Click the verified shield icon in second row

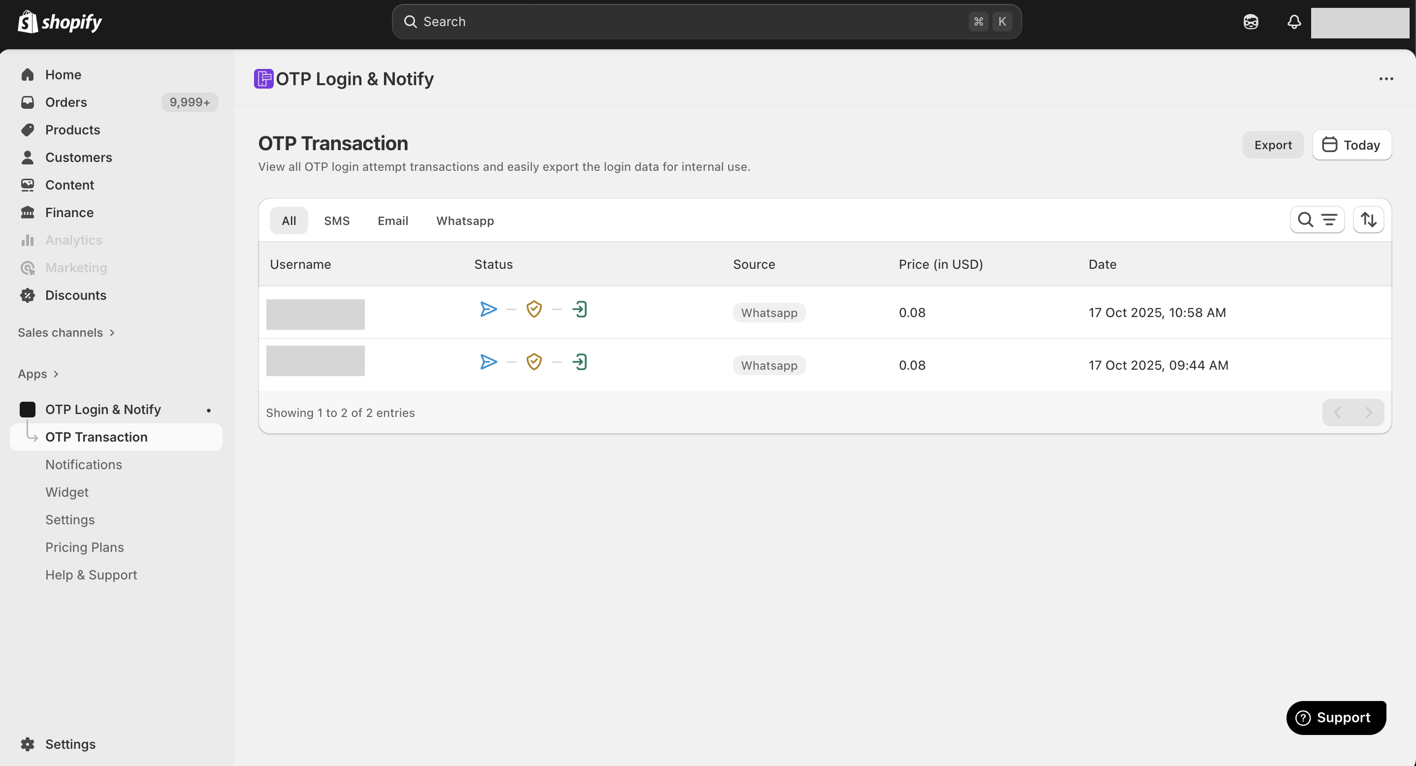(534, 361)
